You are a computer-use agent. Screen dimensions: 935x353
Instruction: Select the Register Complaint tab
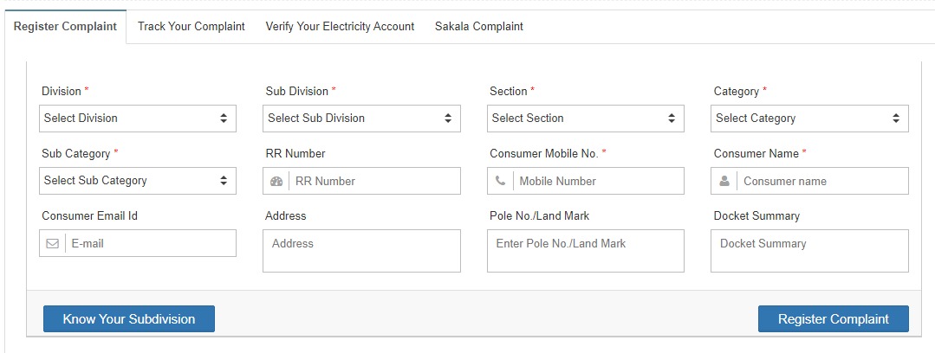[65, 27]
